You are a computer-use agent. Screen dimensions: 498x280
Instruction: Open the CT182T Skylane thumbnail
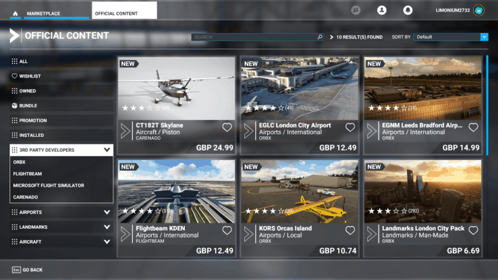pos(177,88)
